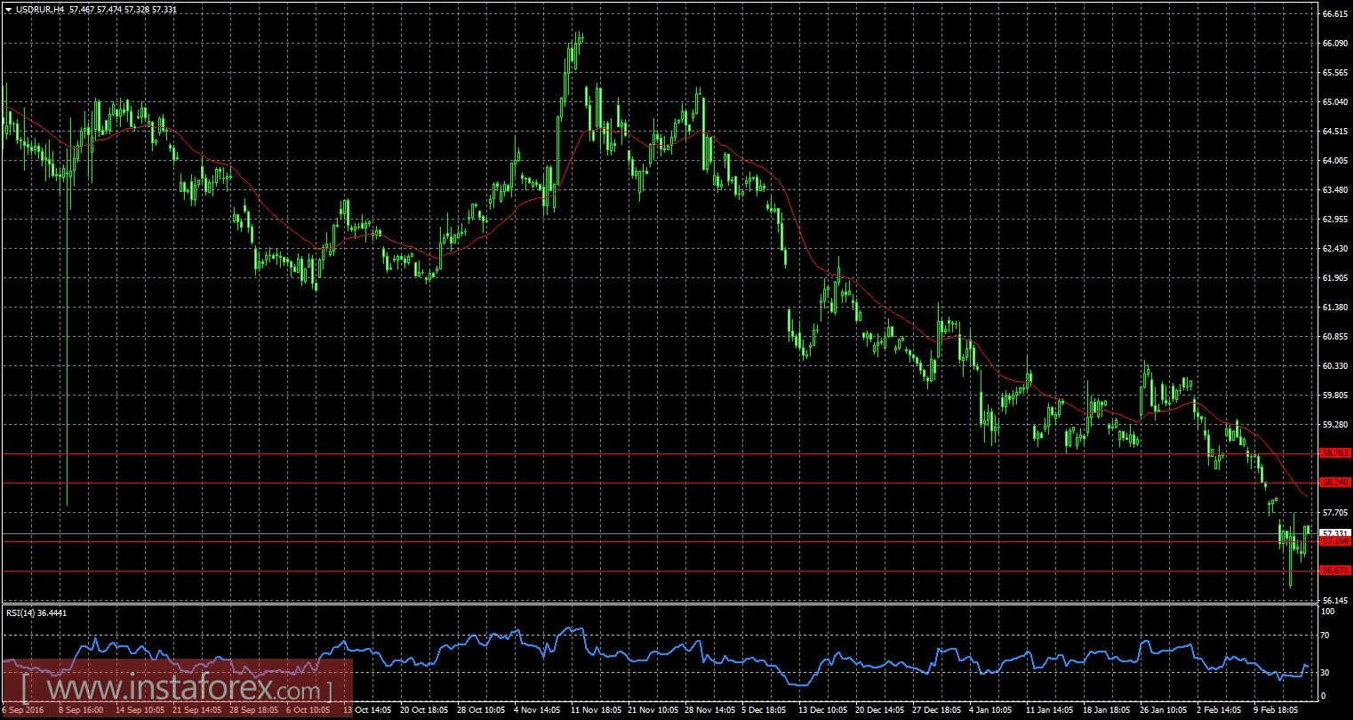Click the 13 Oct 14:05 time label
Viewport: 1354px width, 720px height.
coord(366,711)
